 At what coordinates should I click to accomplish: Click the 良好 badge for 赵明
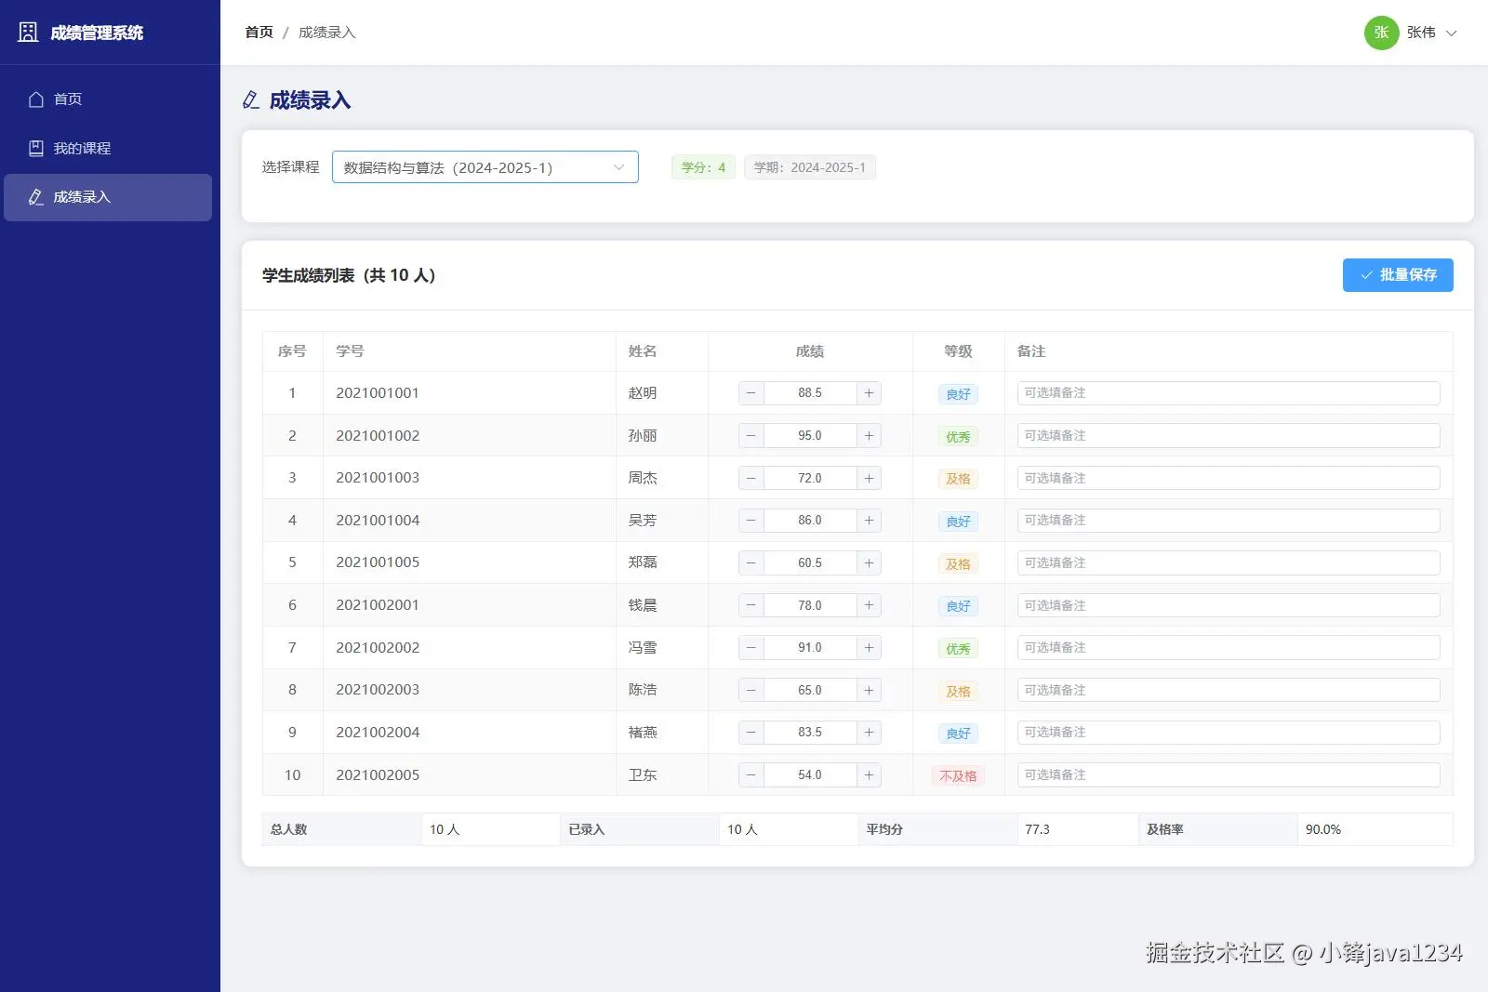(958, 393)
